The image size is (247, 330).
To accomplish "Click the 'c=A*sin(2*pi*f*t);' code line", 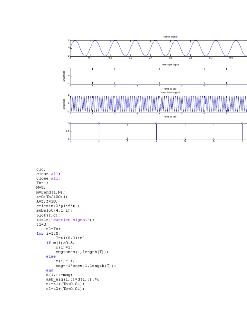I will 58,206.
